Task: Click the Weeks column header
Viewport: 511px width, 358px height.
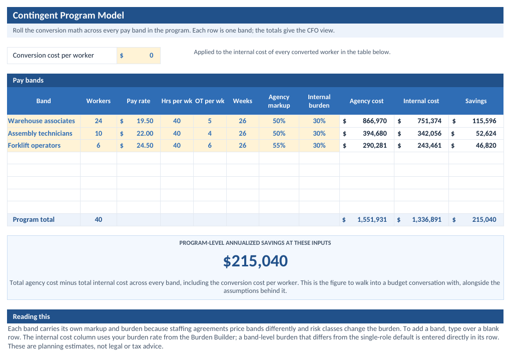Action: click(242, 101)
